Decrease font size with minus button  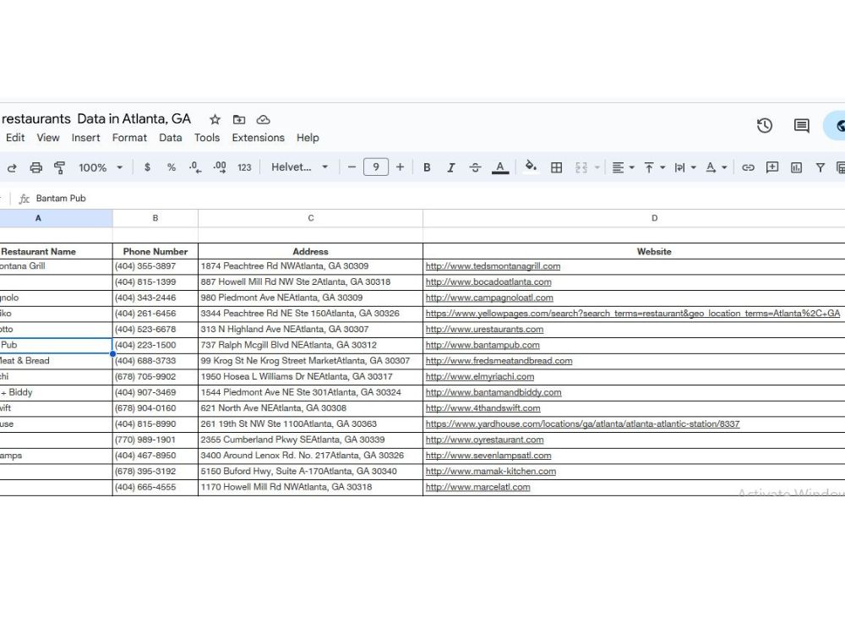(352, 167)
